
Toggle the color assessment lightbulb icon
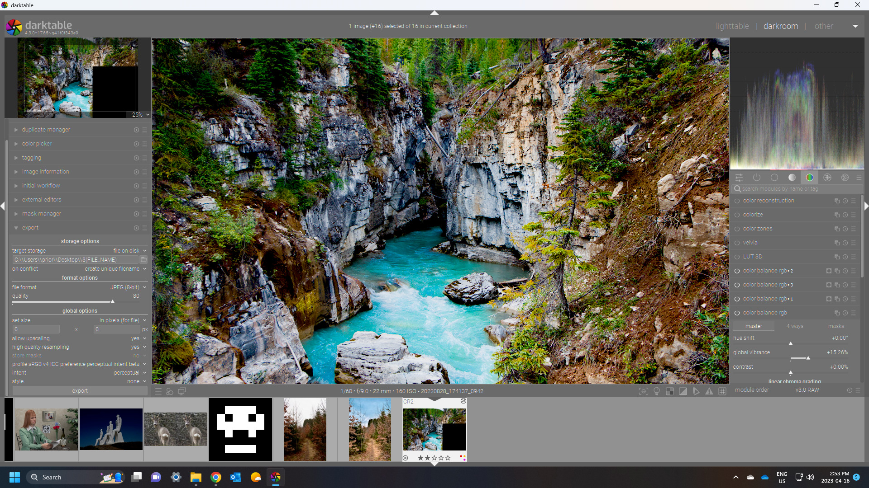tap(657, 391)
